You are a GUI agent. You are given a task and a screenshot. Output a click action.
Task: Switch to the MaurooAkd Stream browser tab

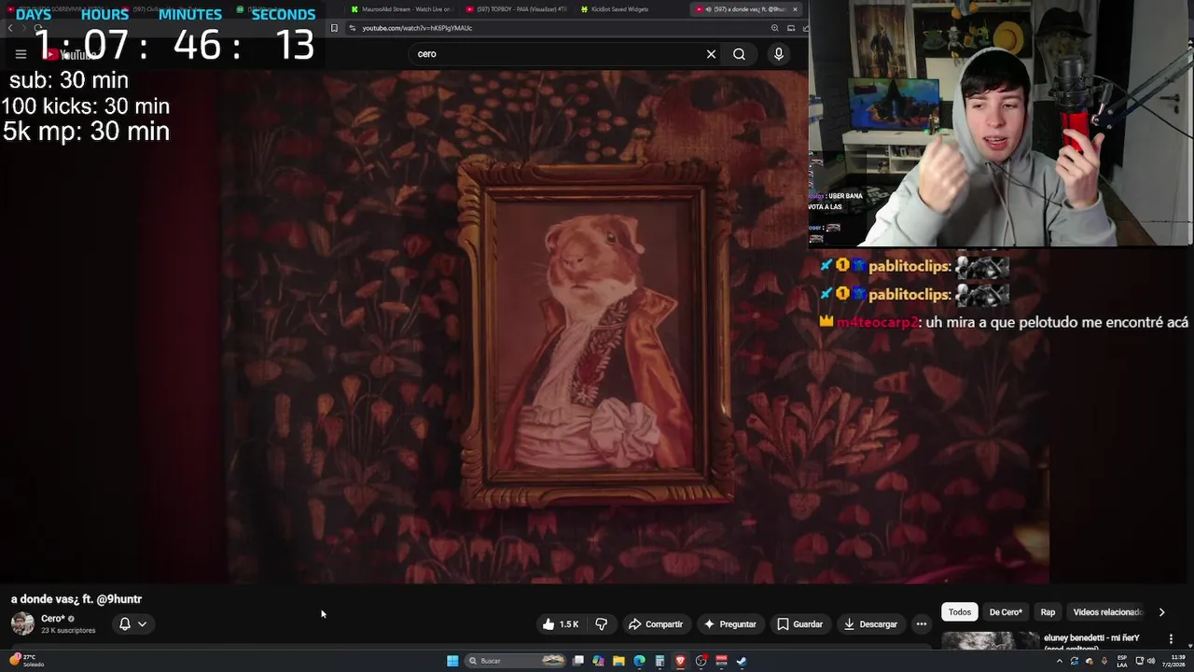(x=401, y=9)
